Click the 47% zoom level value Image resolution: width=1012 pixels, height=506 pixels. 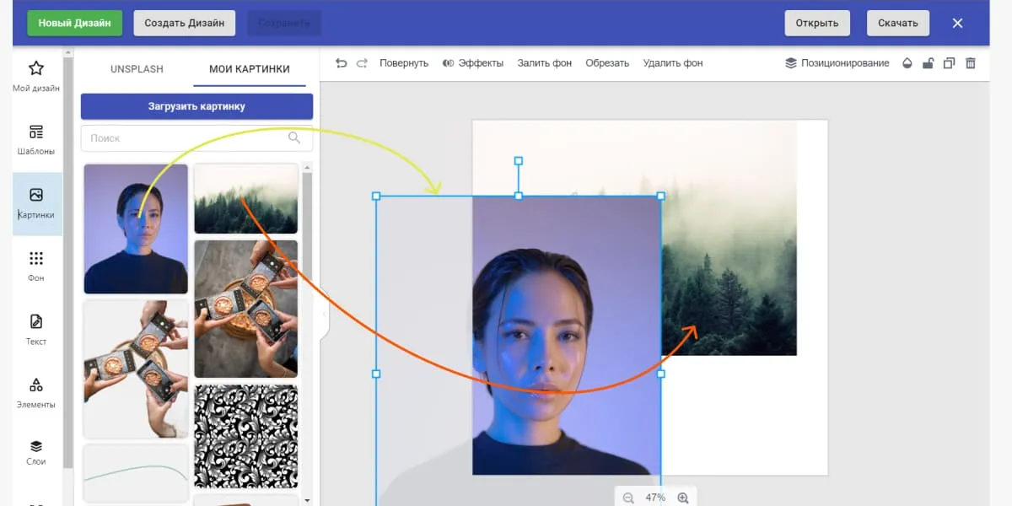(x=655, y=498)
